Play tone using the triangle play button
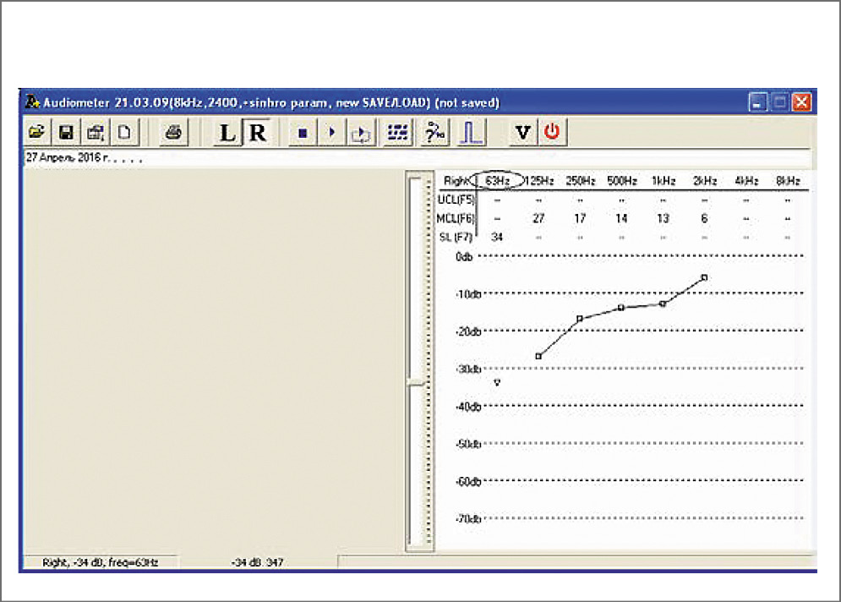 pyautogui.click(x=332, y=133)
